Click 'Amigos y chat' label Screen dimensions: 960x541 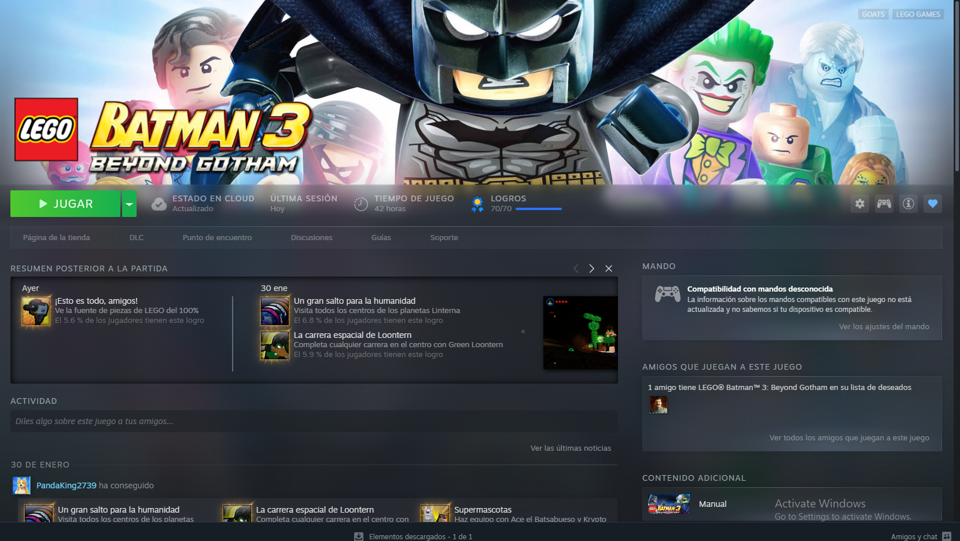coord(914,537)
